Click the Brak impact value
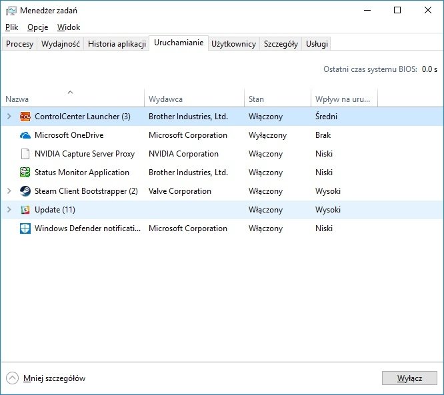 coord(323,135)
